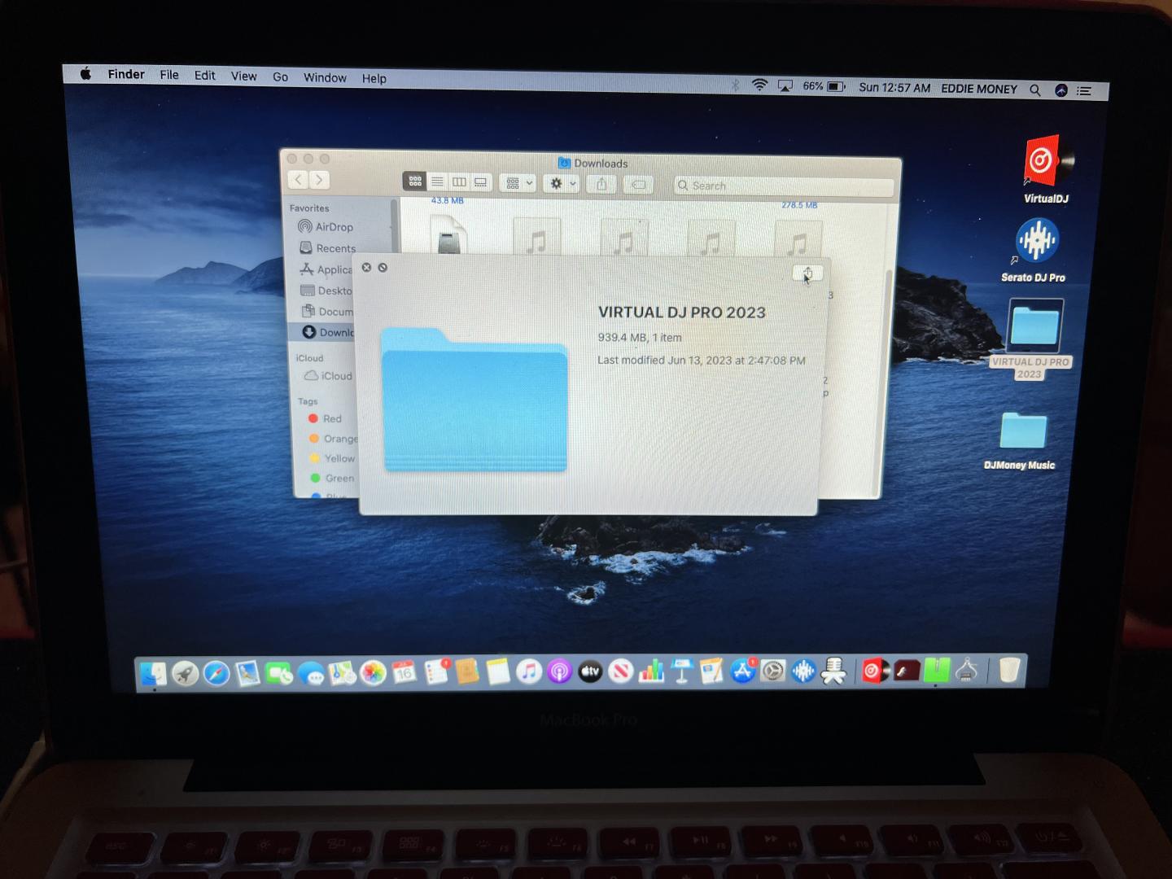The image size is (1172, 879).
Task: Open the group-by arrangement dropdown
Action: point(518,183)
